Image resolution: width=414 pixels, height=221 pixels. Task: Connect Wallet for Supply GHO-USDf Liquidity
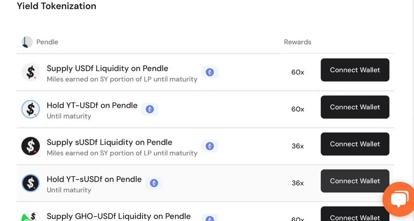point(355,214)
